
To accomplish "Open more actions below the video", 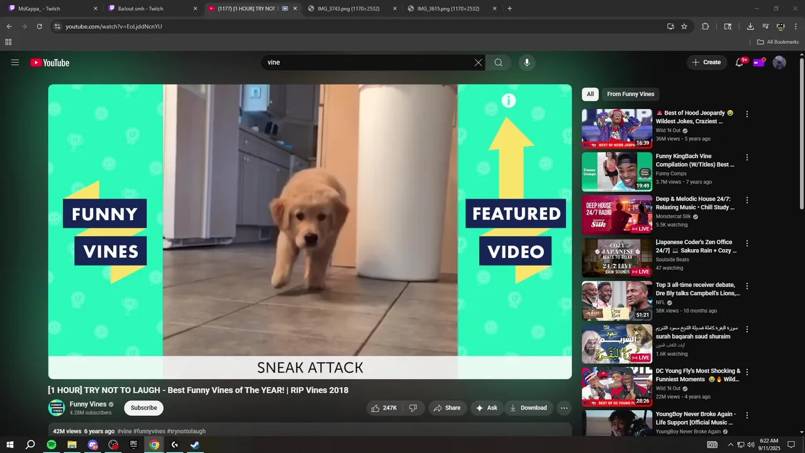I will pos(564,408).
